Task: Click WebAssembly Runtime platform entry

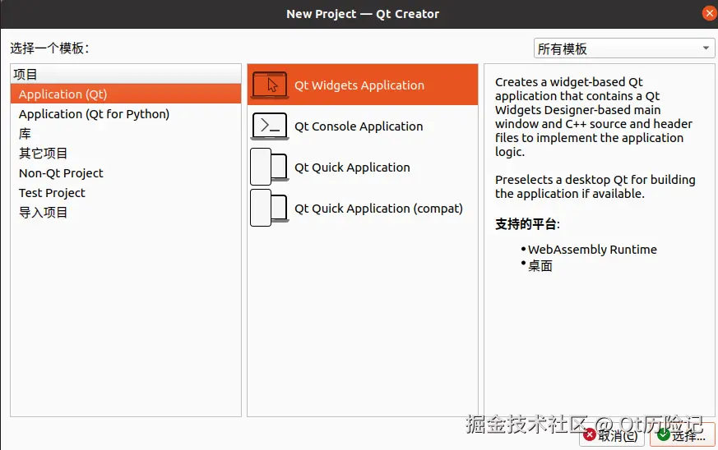Action: pyautogui.click(x=592, y=250)
